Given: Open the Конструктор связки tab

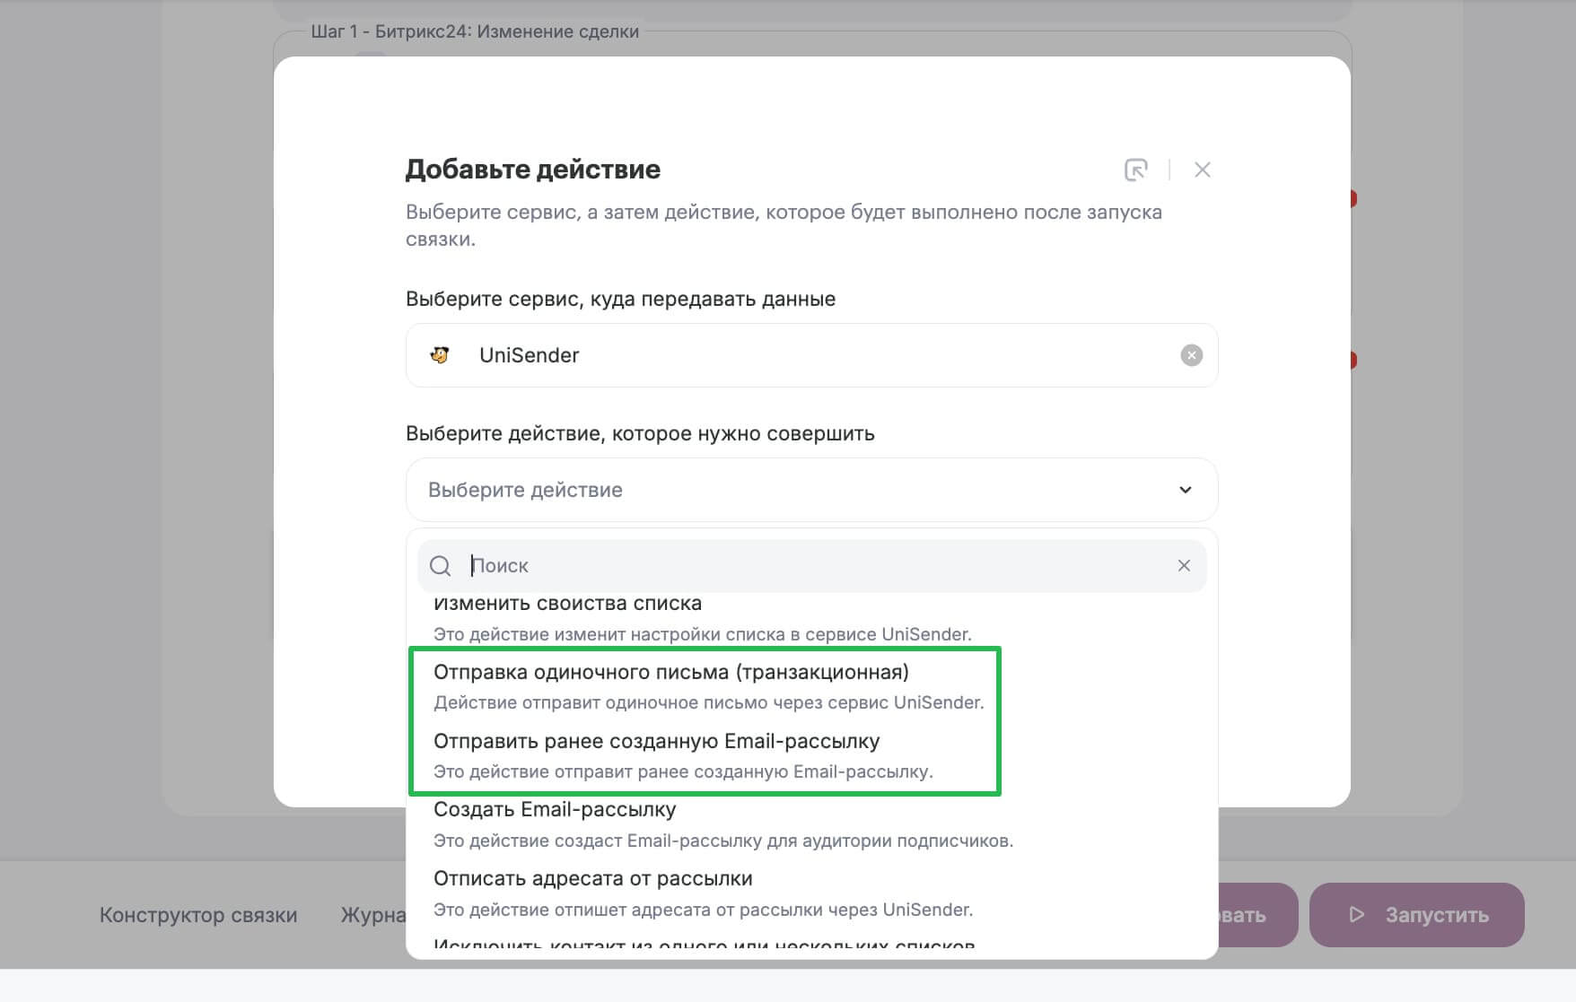Looking at the screenshot, I should click(198, 915).
